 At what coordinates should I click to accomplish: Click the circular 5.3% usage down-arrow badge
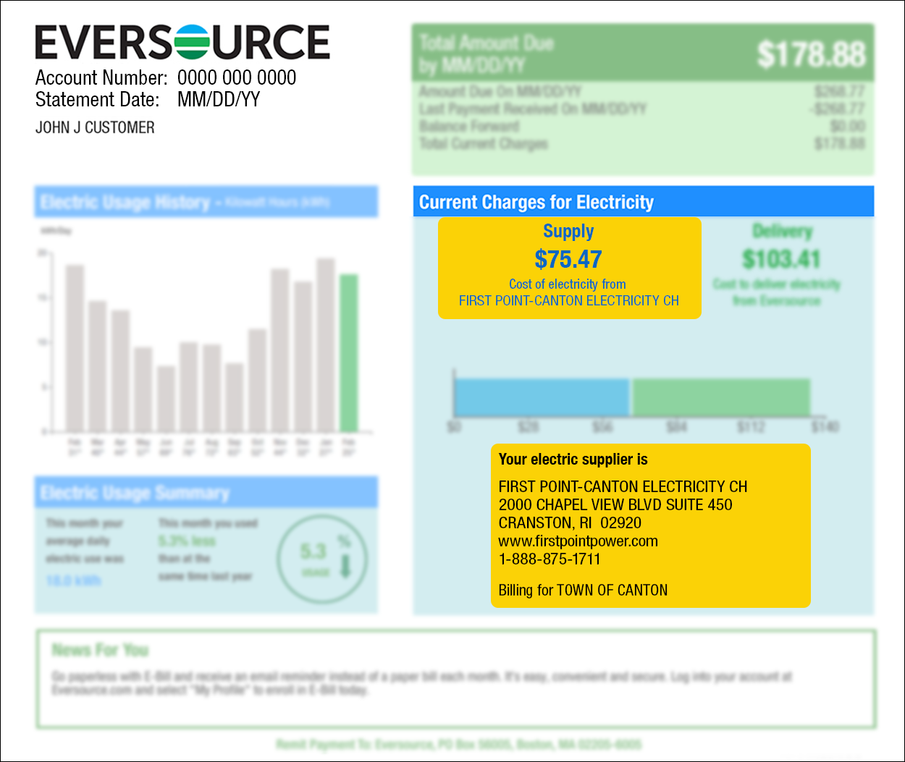coord(322,559)
